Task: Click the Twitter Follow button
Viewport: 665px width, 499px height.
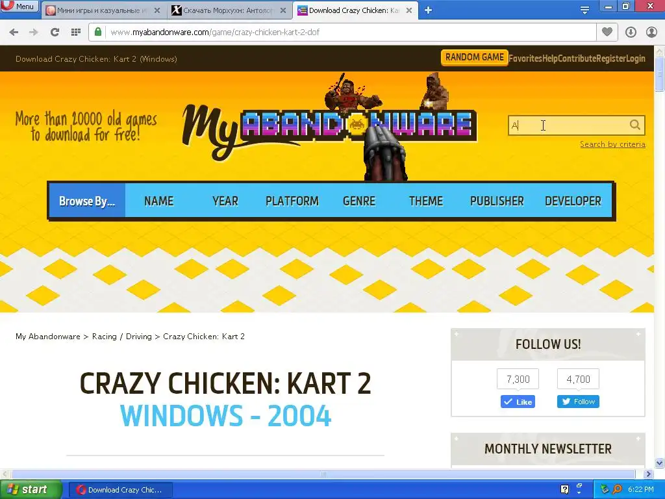Action: 578,402
